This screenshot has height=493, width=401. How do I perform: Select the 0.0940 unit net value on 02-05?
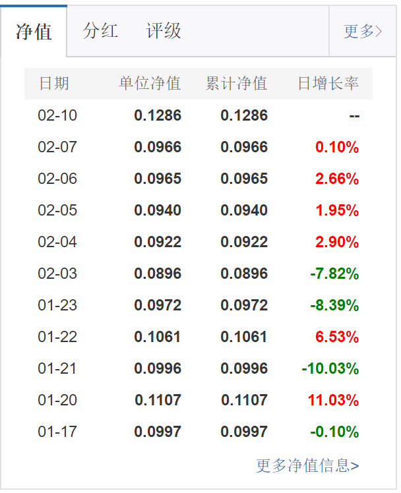click(158, 210)
